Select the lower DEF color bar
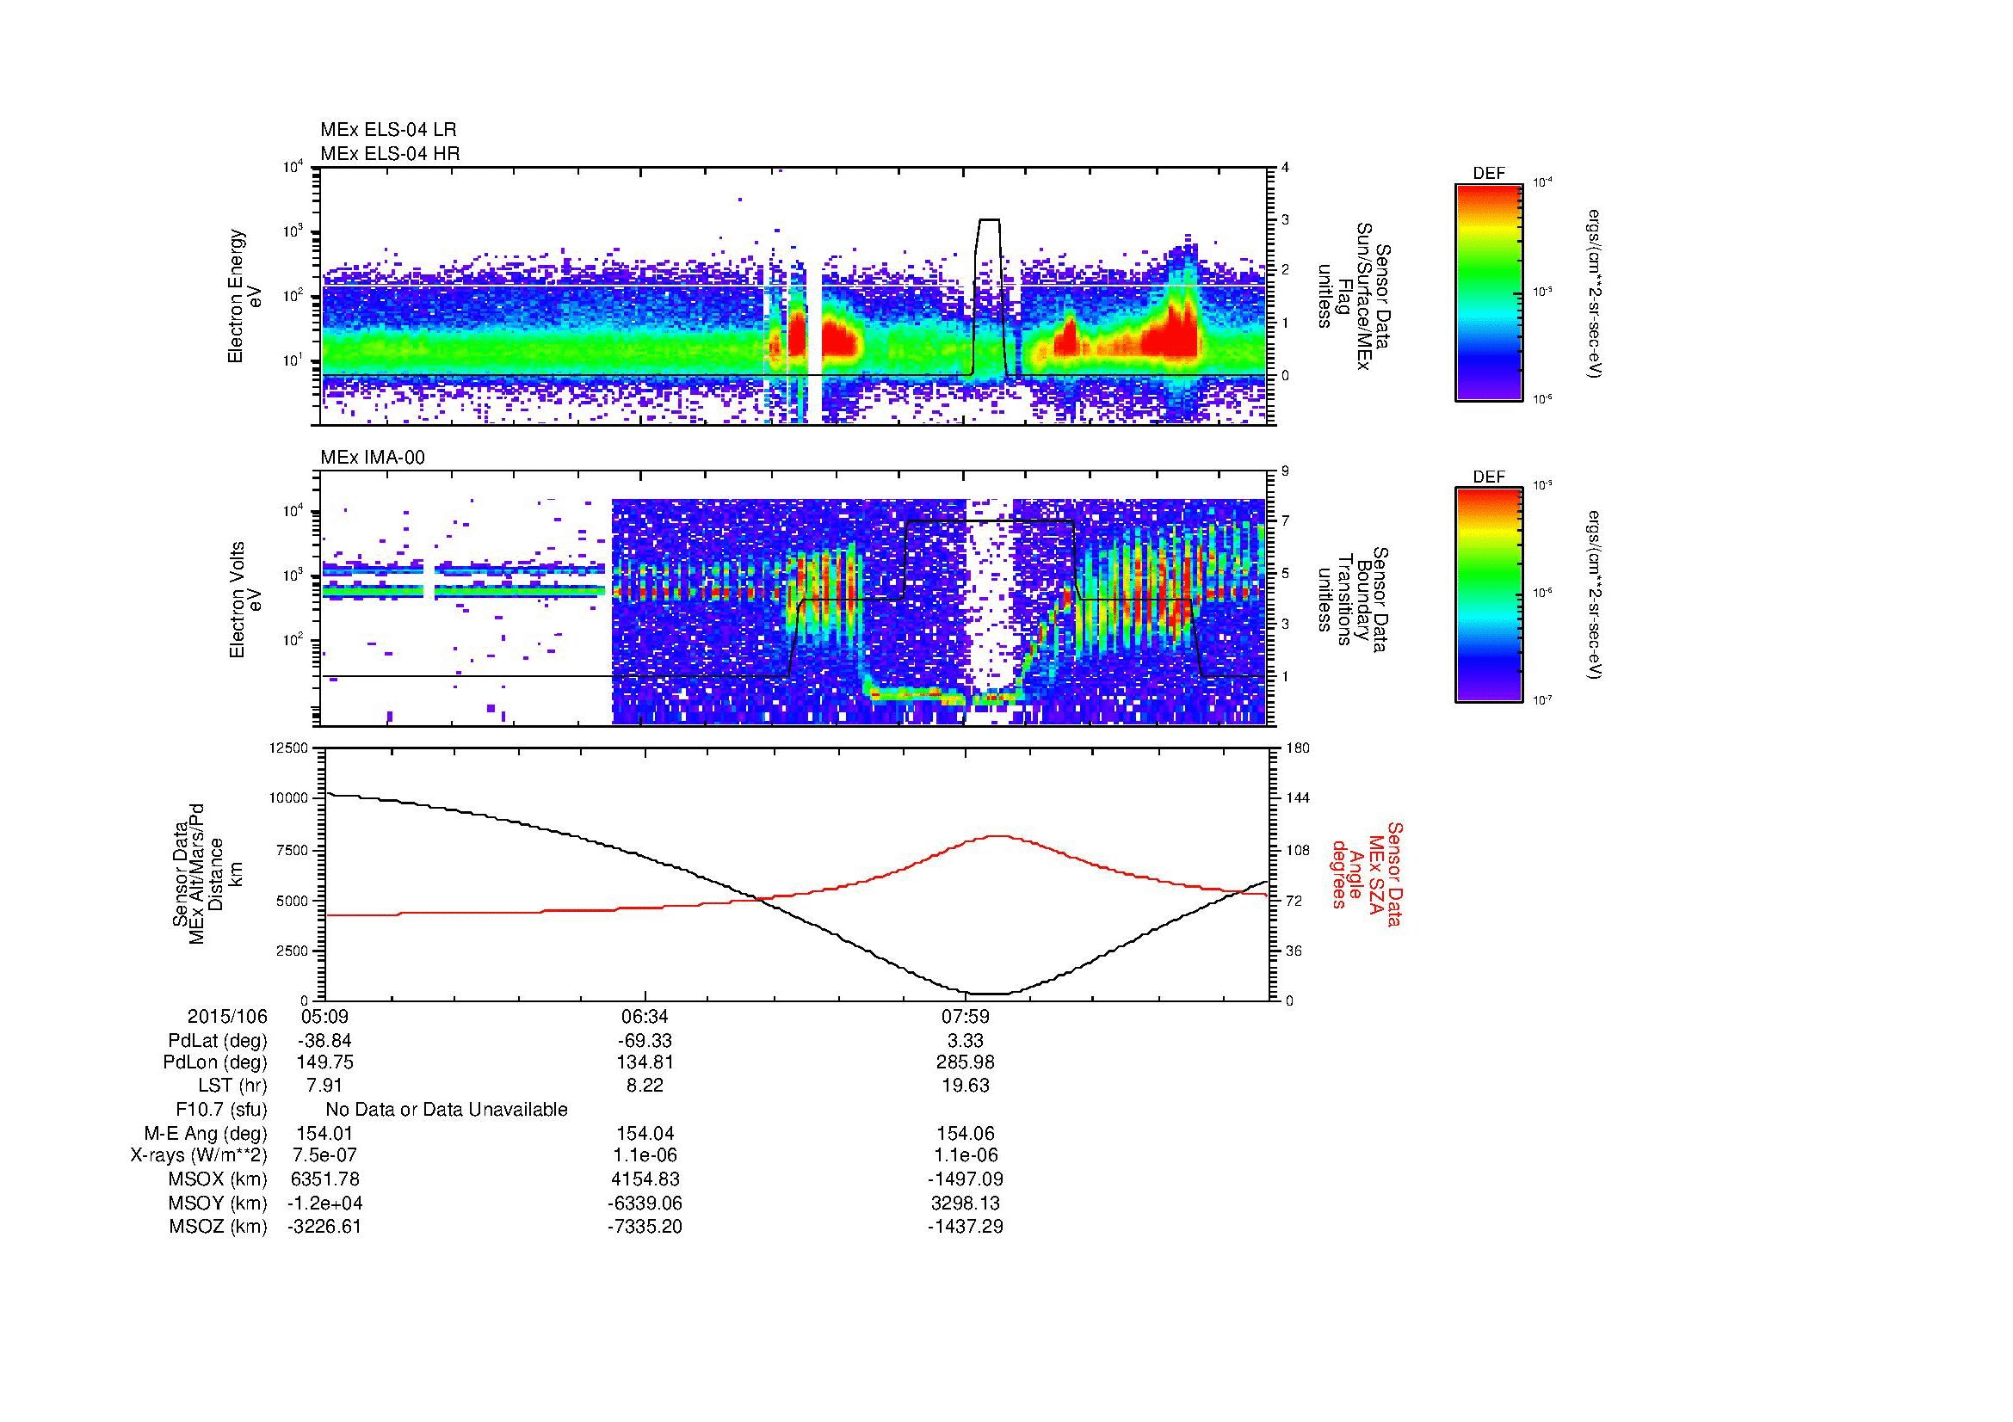This screenshot has height=1422, width=2013. [x=1488, y=596]
